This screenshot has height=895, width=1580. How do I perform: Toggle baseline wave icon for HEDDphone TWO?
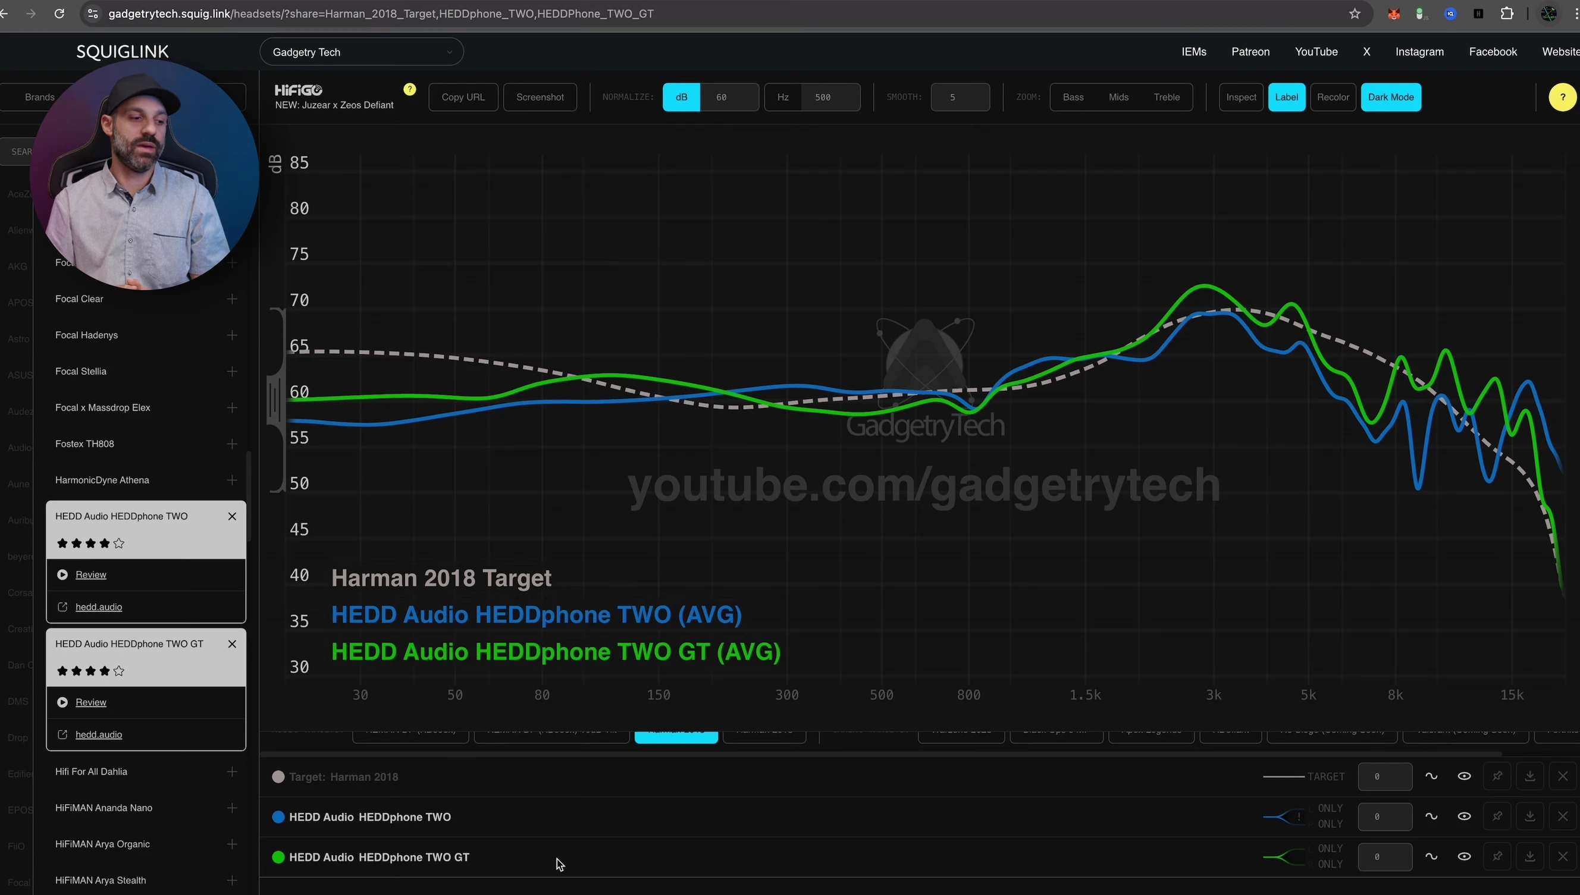[x=1431, y=817]
